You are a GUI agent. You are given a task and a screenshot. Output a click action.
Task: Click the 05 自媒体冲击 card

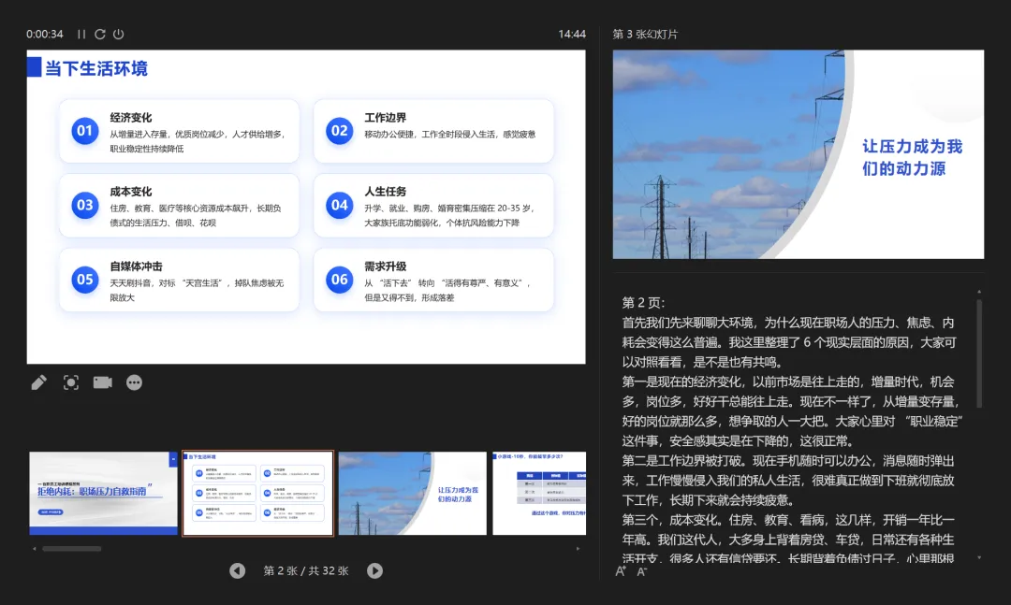point(179,281)
